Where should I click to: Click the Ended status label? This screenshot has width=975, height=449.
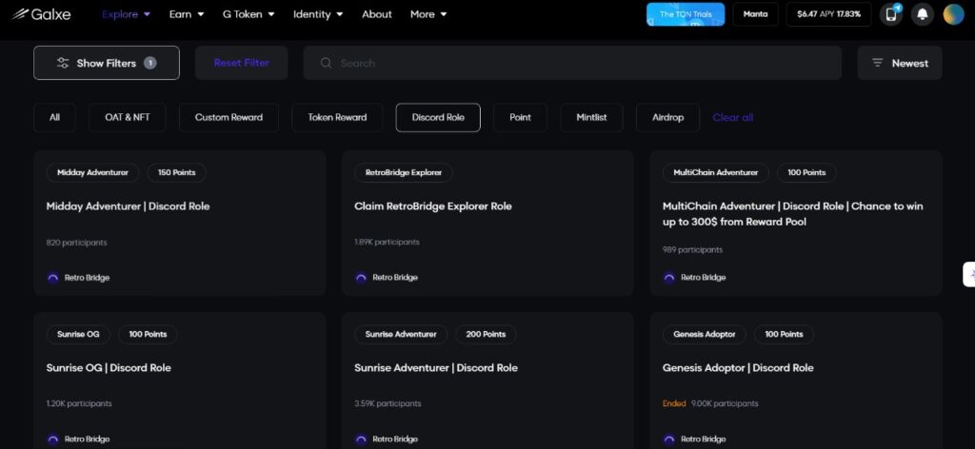coord(674,403)
